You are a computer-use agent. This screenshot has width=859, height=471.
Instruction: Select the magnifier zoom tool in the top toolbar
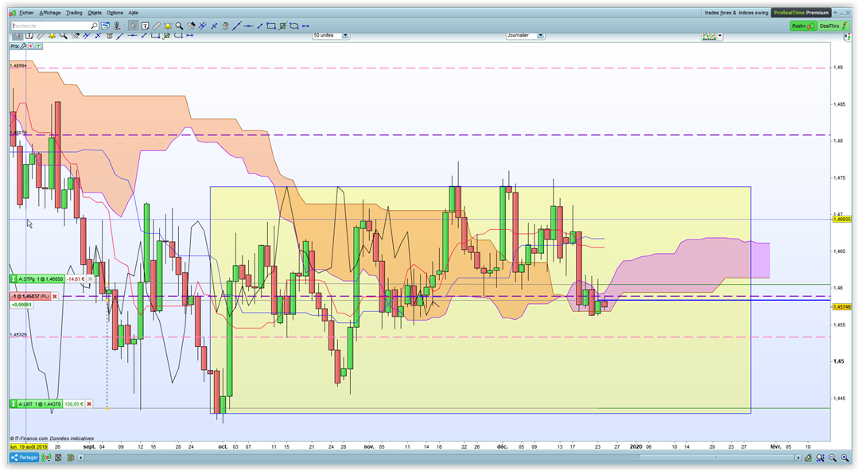[x=179, y=25]
